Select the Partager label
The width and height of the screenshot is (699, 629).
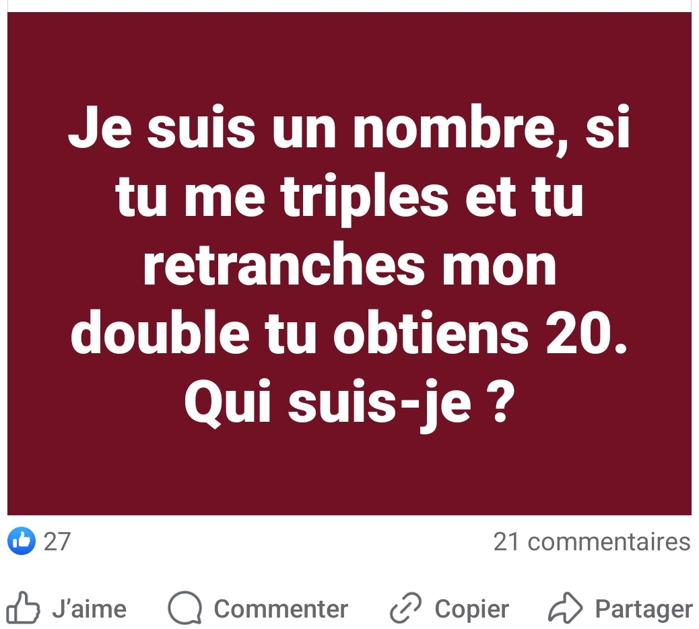pos(644,609)
